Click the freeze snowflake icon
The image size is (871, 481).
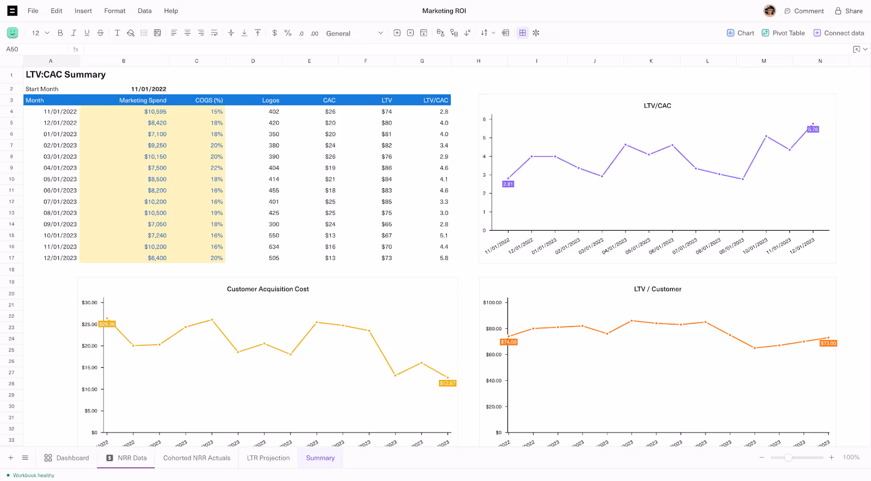click(x=536, y=33)
